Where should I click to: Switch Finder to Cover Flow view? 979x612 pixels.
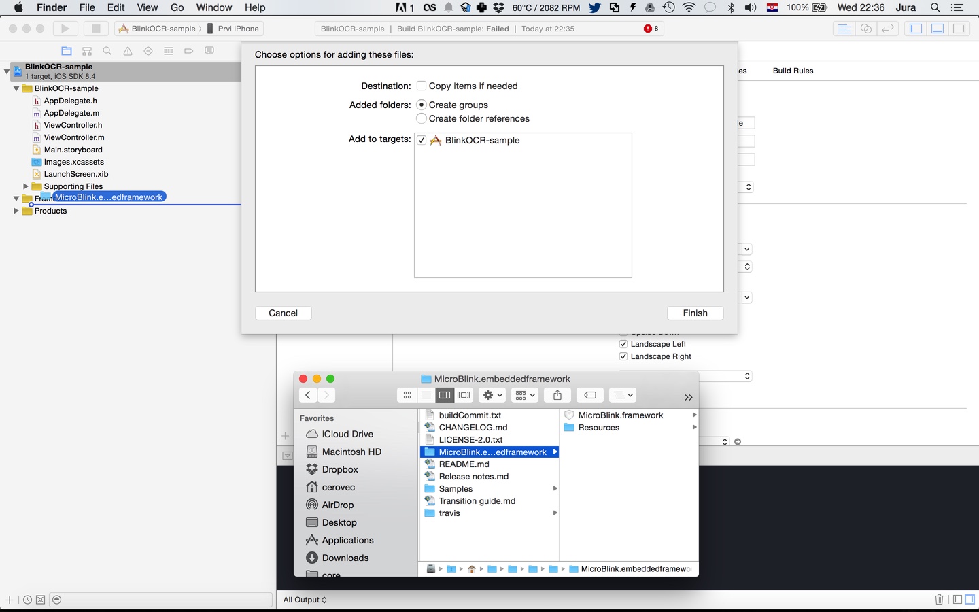(464, 395)
